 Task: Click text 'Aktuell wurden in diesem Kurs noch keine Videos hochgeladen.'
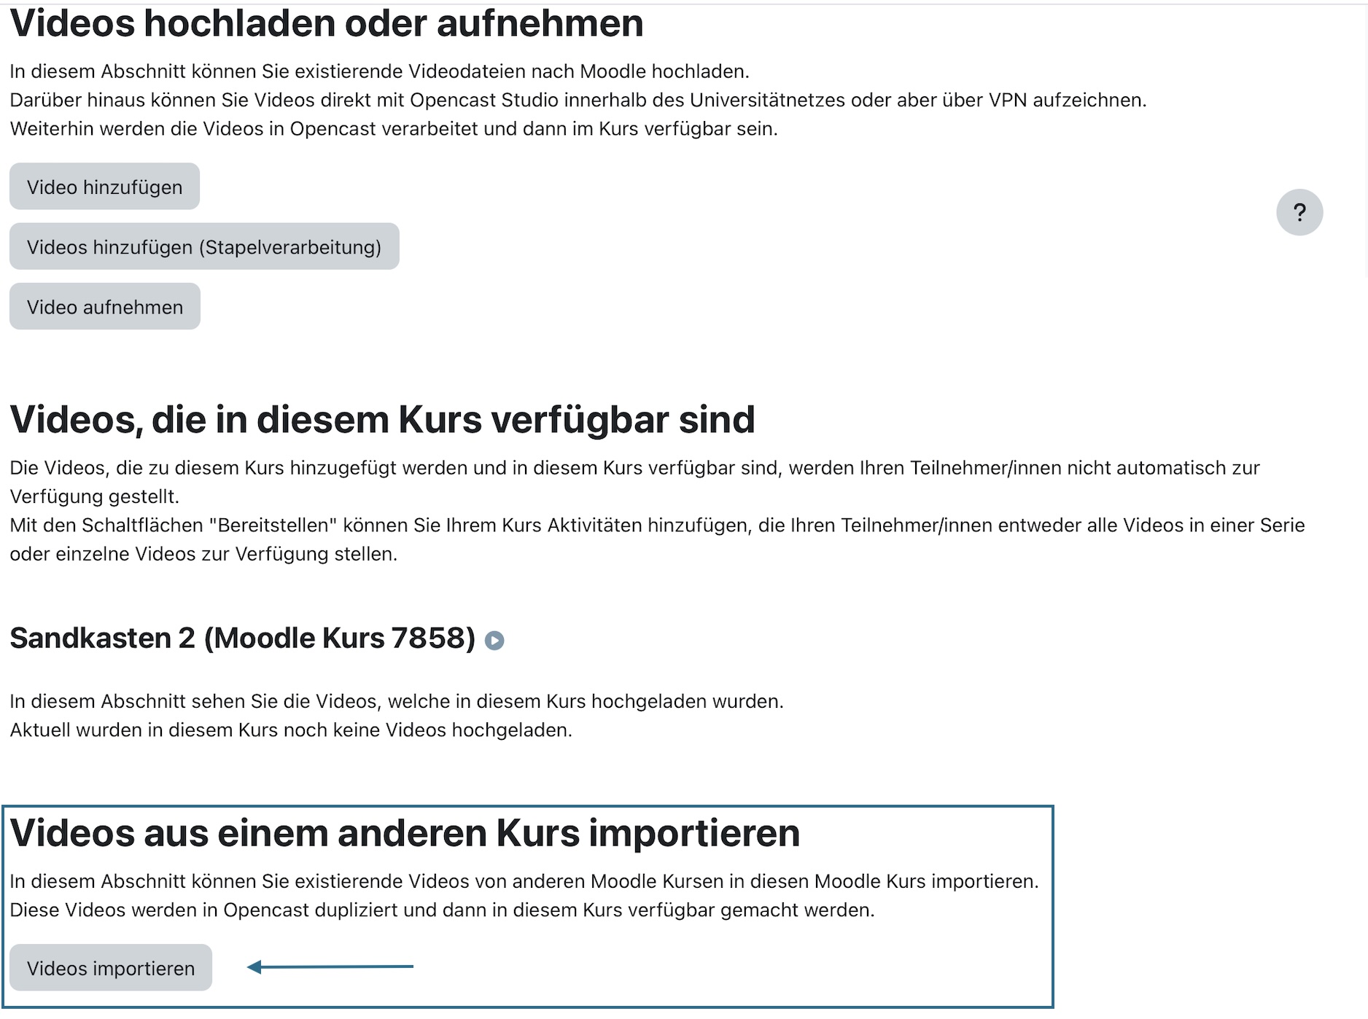pyautogui.click(x=291, y=730)
